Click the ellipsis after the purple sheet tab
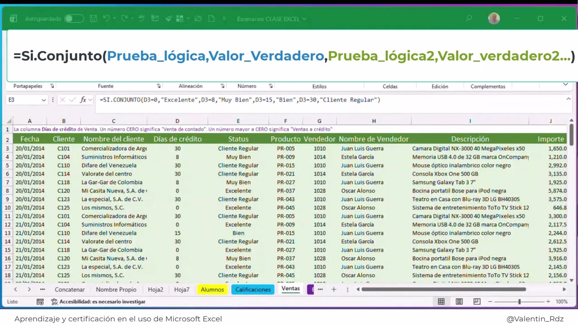The width and height of the screenshot is (578, 325). tap(320, 289)
